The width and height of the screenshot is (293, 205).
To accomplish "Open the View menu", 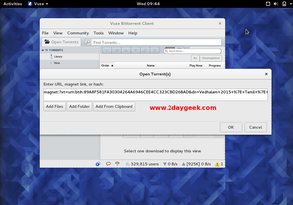I will (58, 33).
